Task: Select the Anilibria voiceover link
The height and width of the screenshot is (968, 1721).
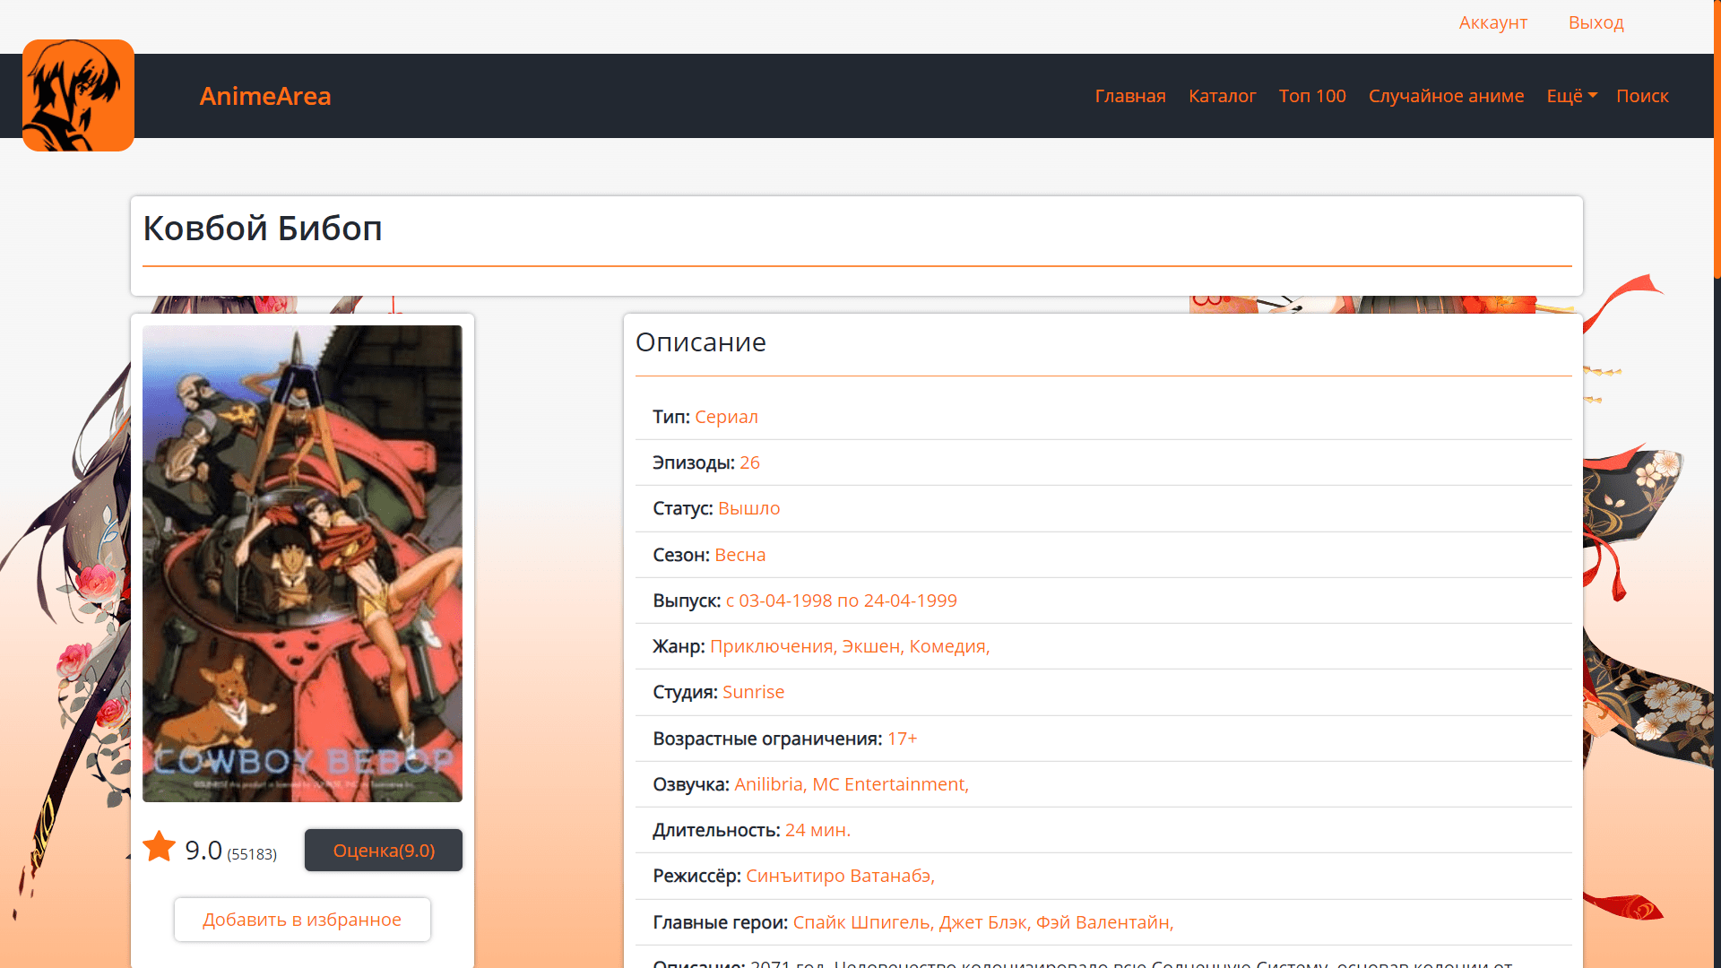Action: (x=770, y=784)
